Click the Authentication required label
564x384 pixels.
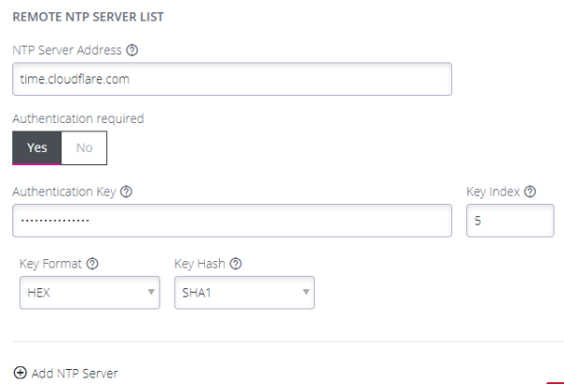coord(78,118)
